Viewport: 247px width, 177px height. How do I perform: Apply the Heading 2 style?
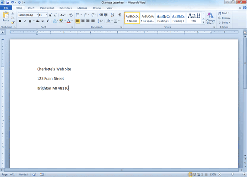click(x=179, y=18)
